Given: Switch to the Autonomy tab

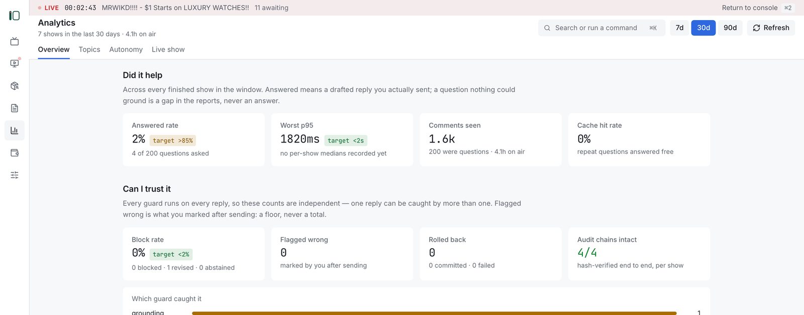Looking at the screenshot, I should click(x=126, y=50).
